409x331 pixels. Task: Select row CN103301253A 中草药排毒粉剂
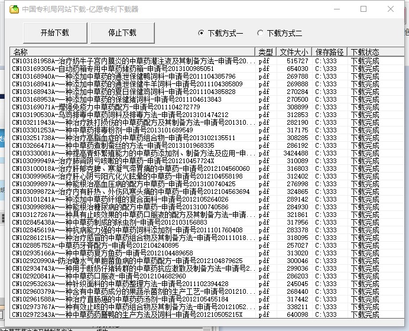[x=207, y=130]
